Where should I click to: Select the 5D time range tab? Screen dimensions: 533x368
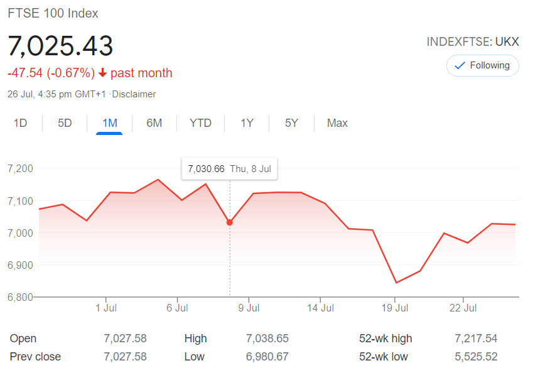(65, 123)
